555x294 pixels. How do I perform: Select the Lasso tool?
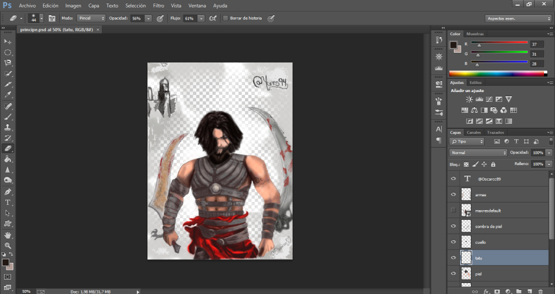tap(8, 63)
